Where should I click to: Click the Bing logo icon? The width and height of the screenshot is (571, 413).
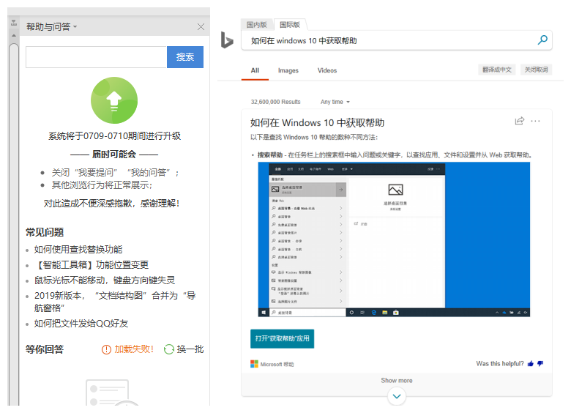coord(227,40)
